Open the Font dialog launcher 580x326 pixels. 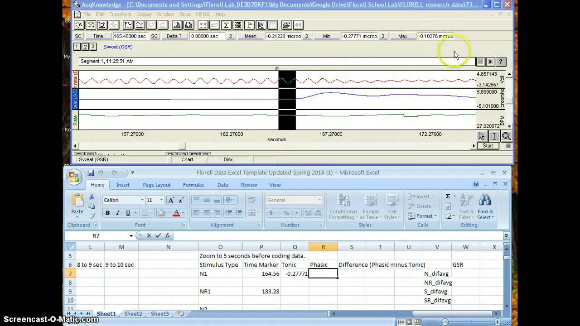(x=184, y=225)
